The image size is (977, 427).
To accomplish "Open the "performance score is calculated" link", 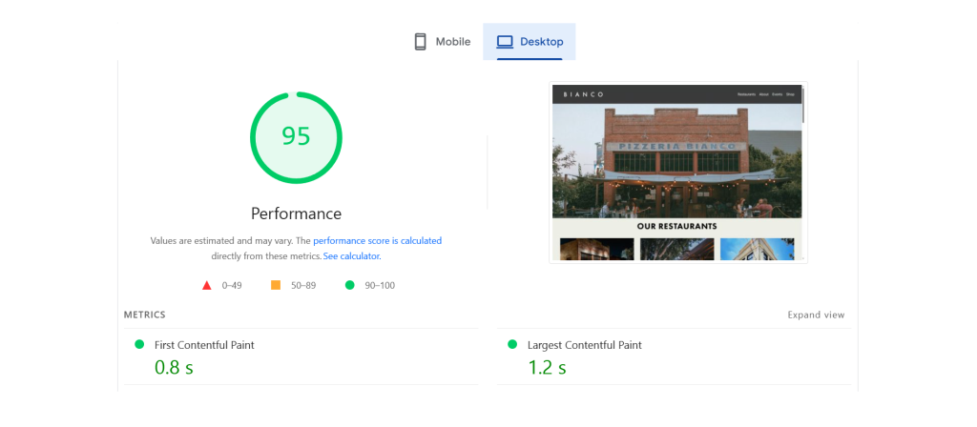I will 377,241.
